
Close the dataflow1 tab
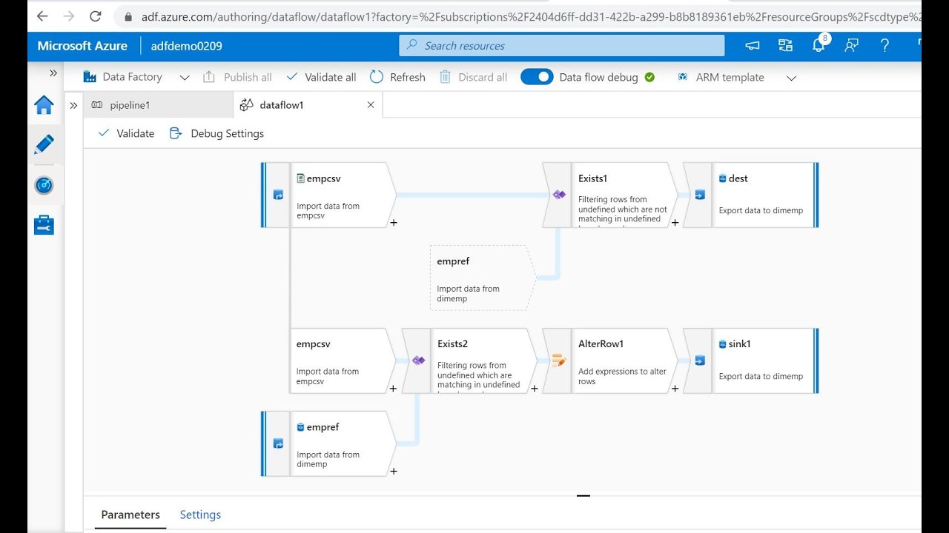pos(371,105)
